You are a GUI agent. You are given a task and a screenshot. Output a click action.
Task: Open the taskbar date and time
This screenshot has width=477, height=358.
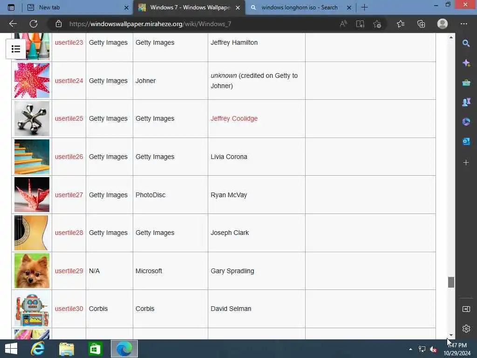pos(457,349)
